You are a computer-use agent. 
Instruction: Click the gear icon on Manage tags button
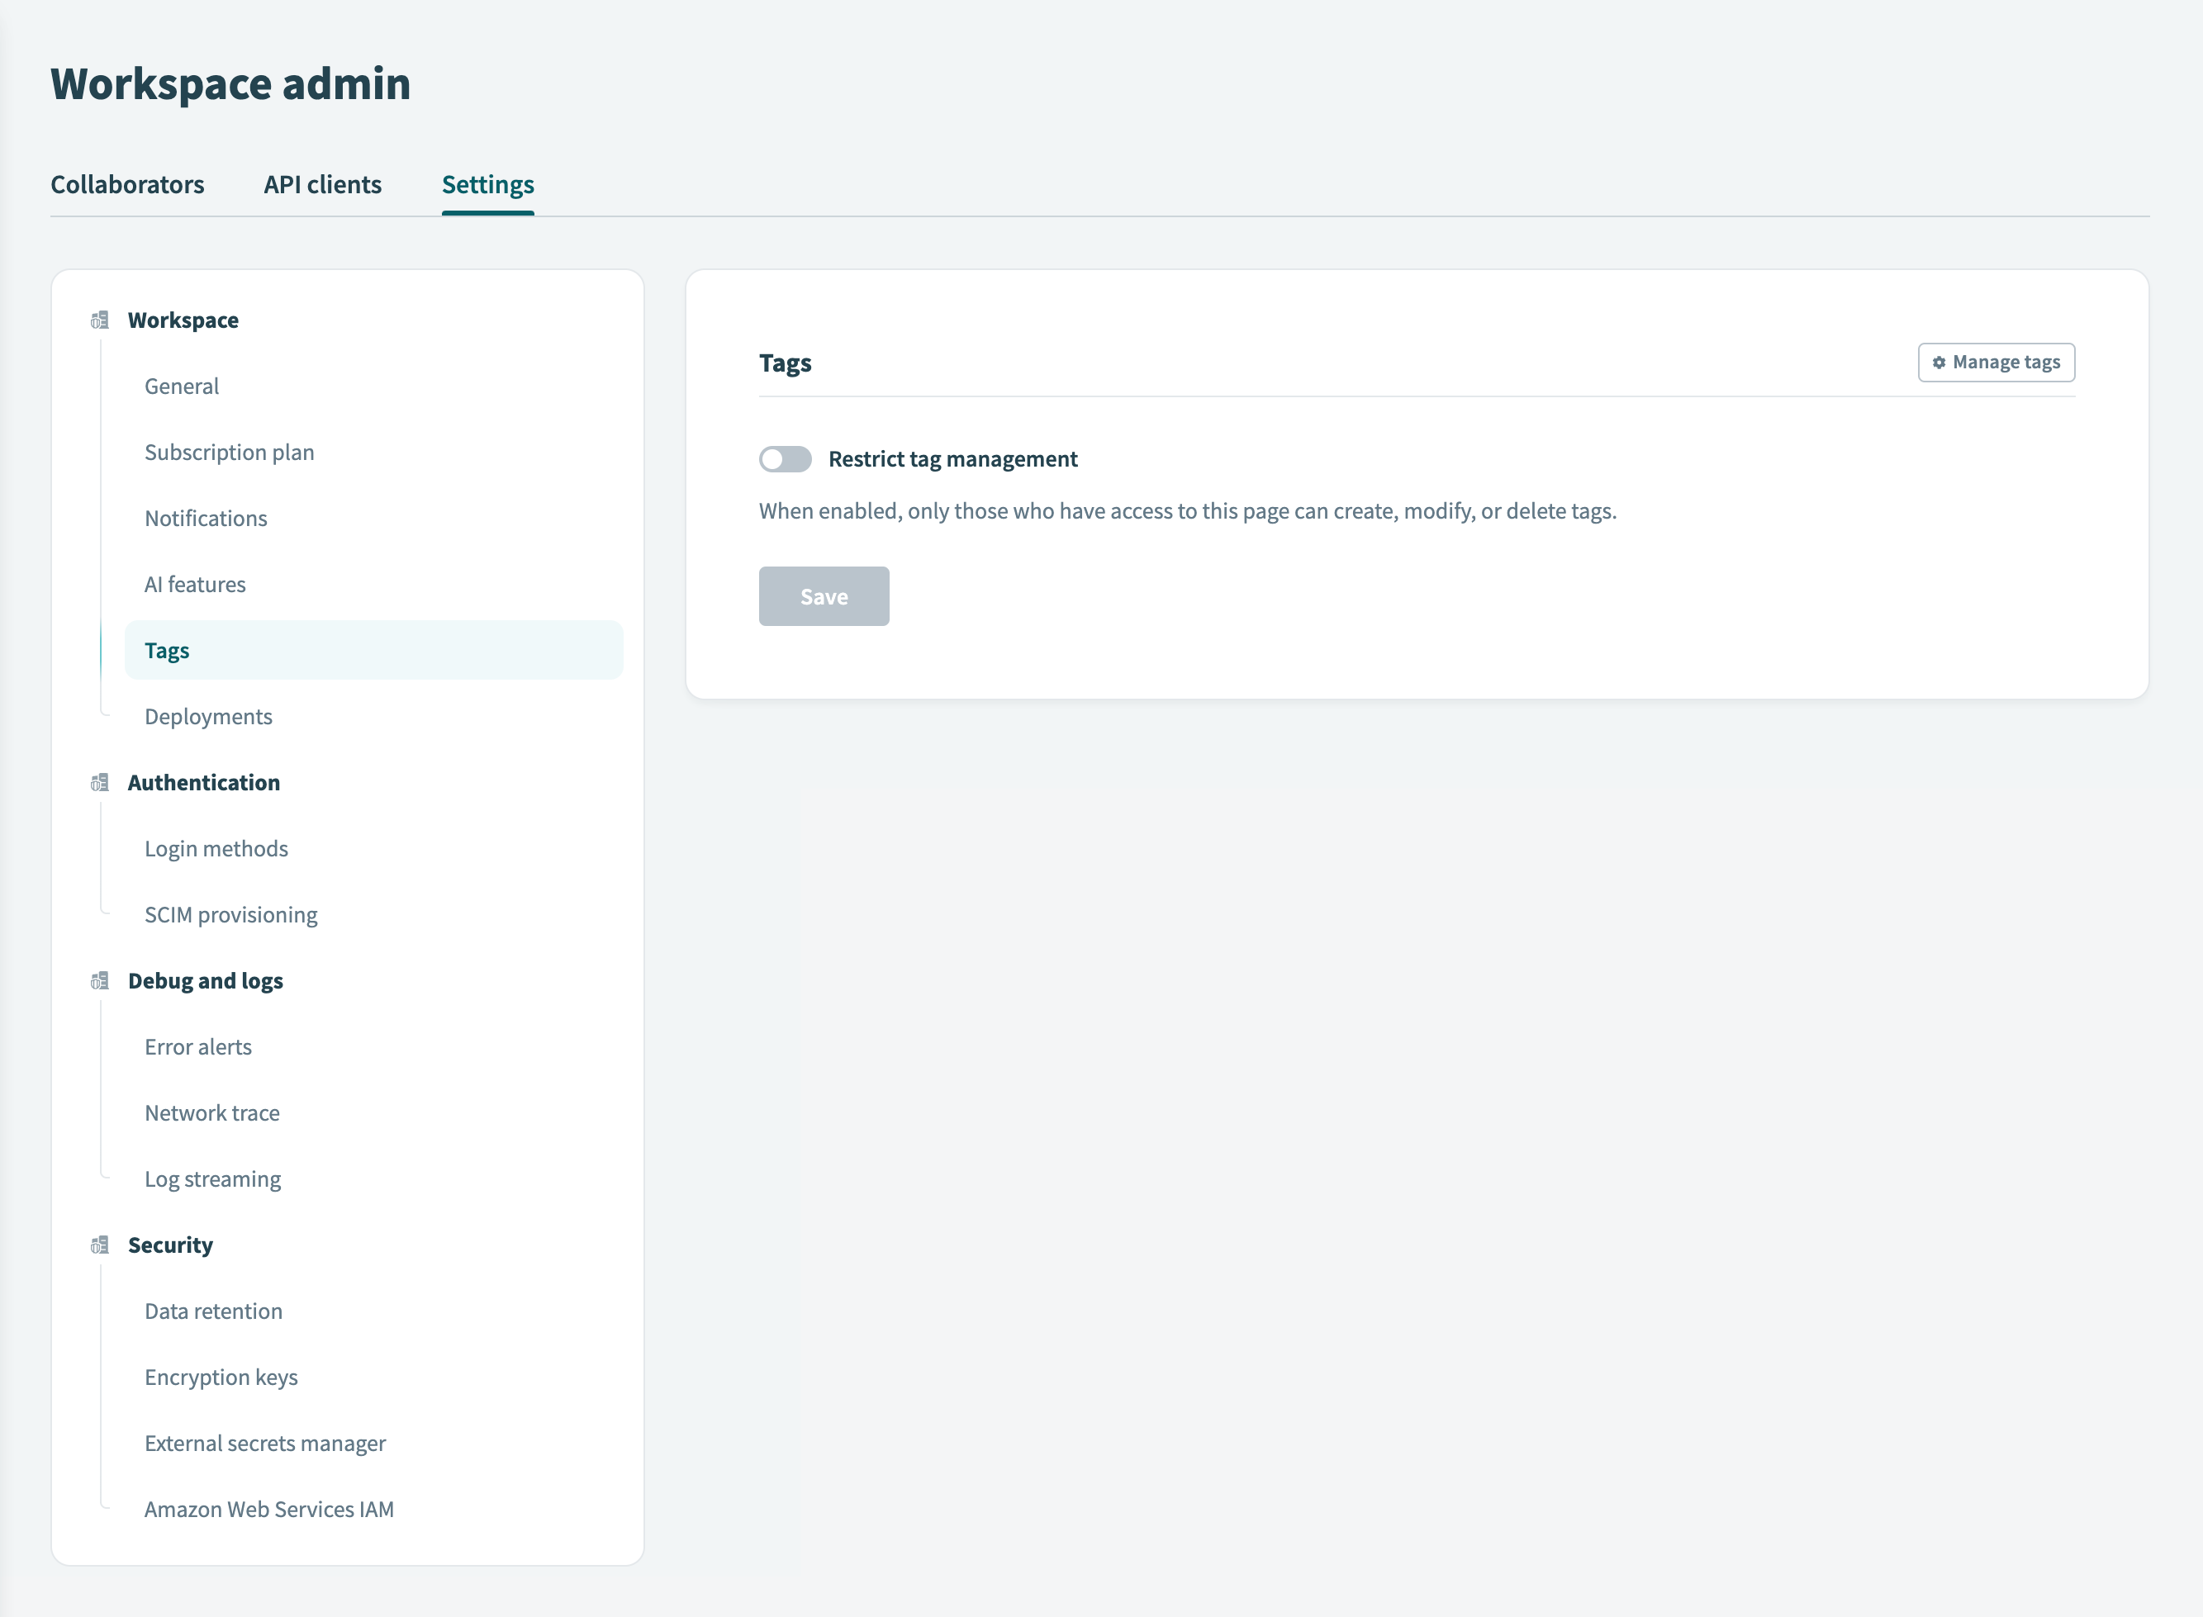(1939, 363)
